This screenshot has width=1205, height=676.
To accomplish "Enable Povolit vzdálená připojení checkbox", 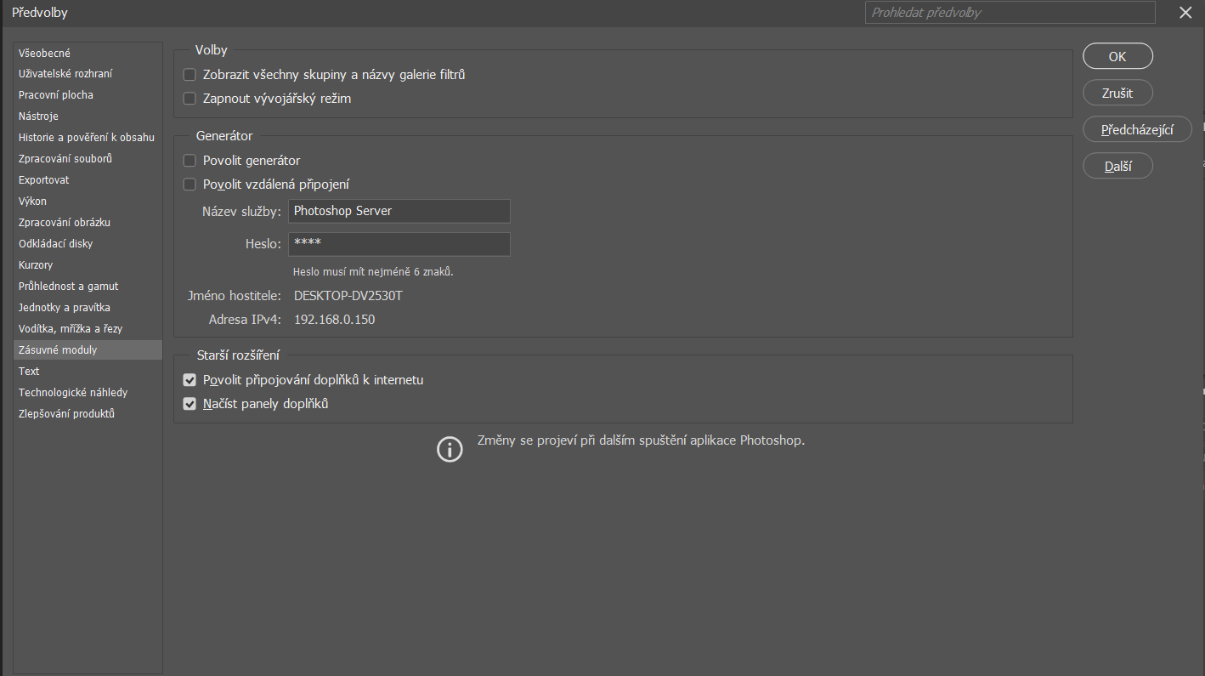I will point(190,185).
